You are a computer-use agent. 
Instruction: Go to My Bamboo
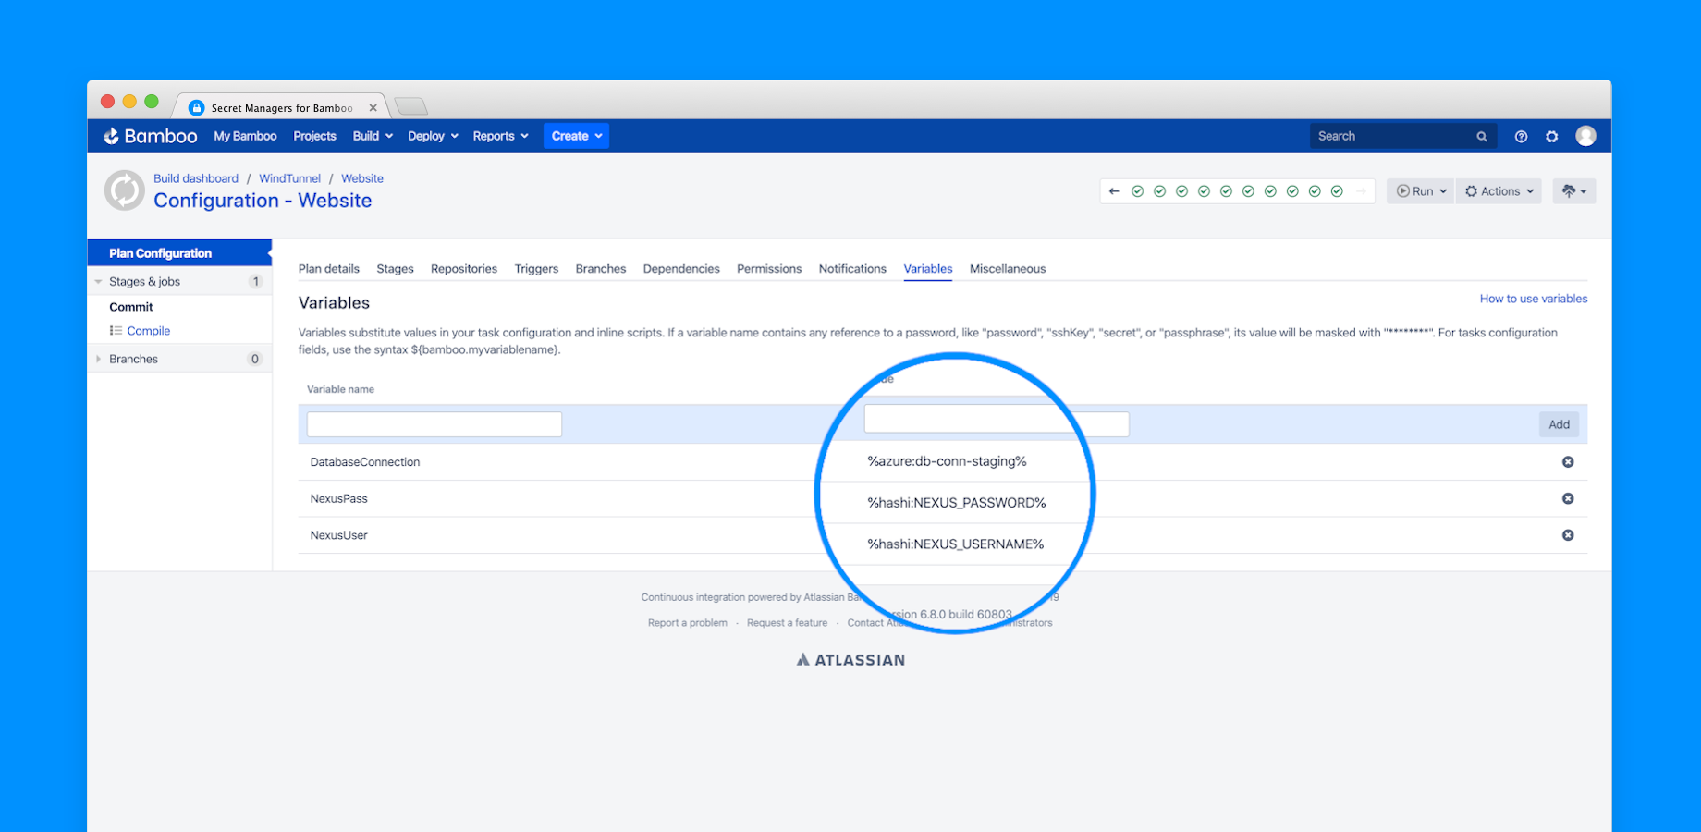245,136
